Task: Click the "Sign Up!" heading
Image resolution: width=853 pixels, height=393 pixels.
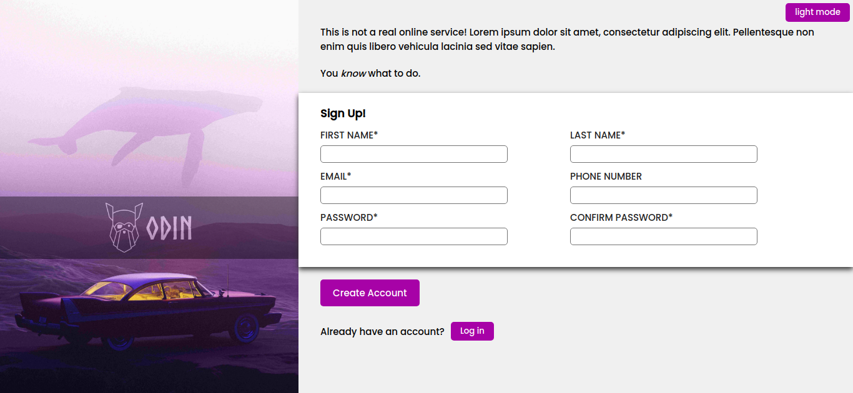Action: [x=343, y=114]
